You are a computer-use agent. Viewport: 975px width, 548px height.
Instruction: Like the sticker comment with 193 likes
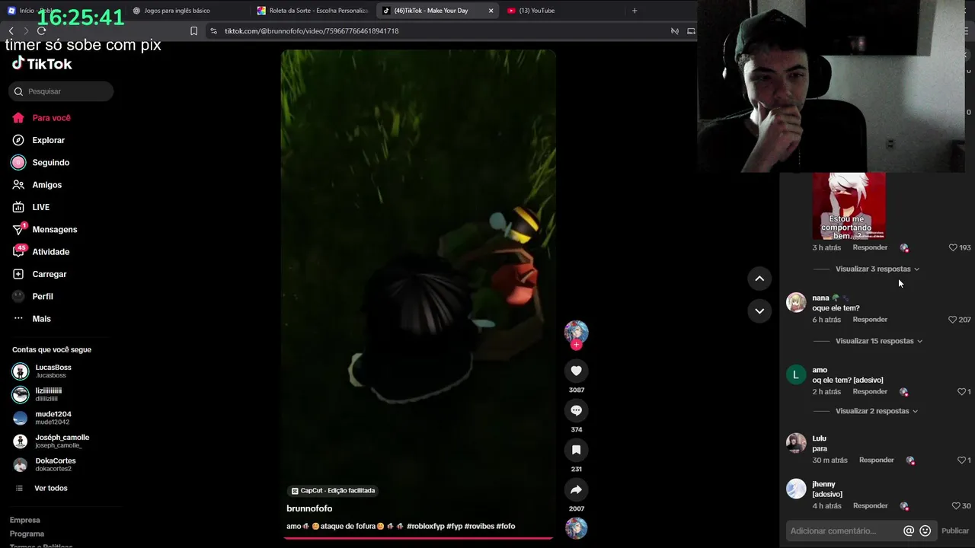(x=952, y=247)
